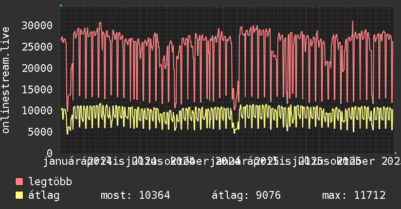Click the átlag: 9076 statistic
Image resolution: width=401 pixels, height=209 pixels.
[x=246, y=195]
